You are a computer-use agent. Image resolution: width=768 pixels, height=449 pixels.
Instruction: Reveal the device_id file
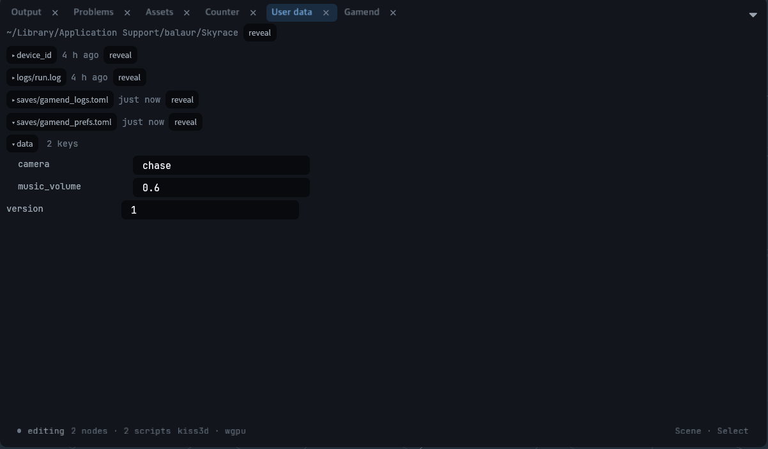[120, 55]
